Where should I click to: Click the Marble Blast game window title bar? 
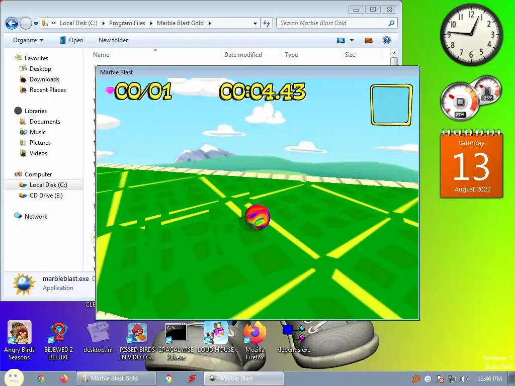click(257, 72)
